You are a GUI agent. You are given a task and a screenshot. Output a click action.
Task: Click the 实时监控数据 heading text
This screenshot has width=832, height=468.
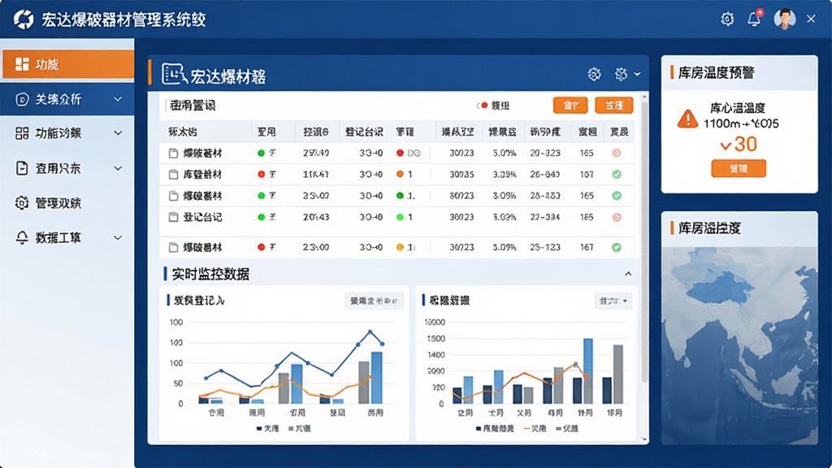point(210,274)
